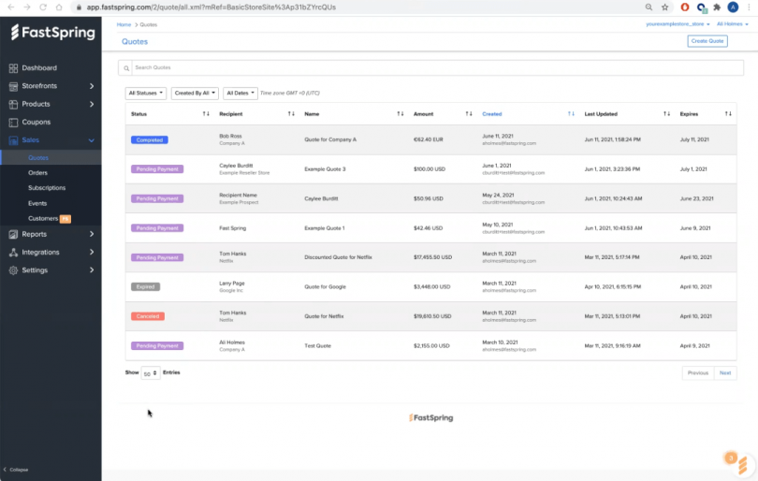Sort by Recipient column arrows
Image resolution: width=758 pixels, height=481 pixels.
point(291,114)
